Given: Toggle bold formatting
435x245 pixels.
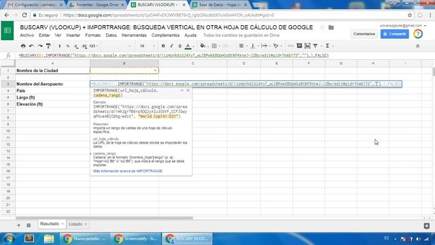Looking at the screenshot, I should [163, 46].
